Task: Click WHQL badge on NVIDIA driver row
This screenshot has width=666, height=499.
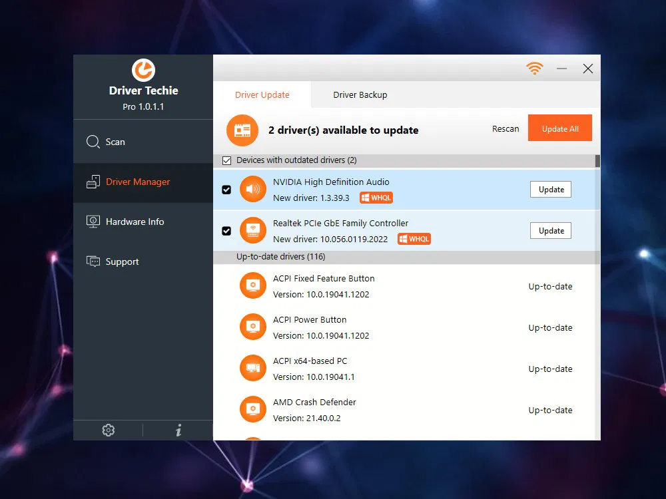Action: (376, 198)
